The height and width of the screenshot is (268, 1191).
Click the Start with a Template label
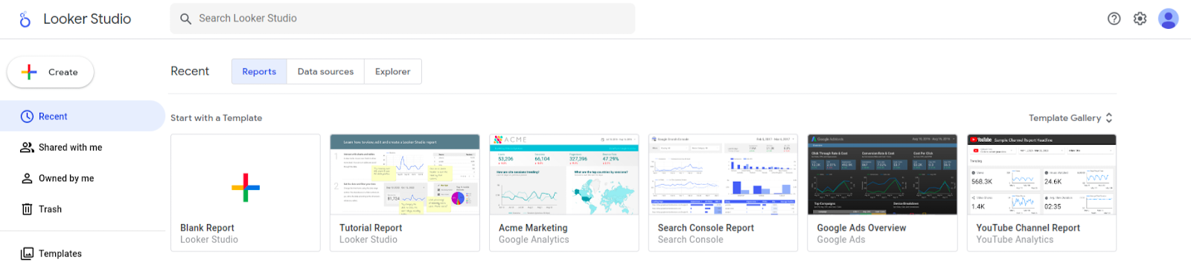[216, 118]
